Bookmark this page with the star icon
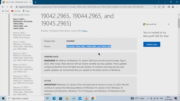 163,7
